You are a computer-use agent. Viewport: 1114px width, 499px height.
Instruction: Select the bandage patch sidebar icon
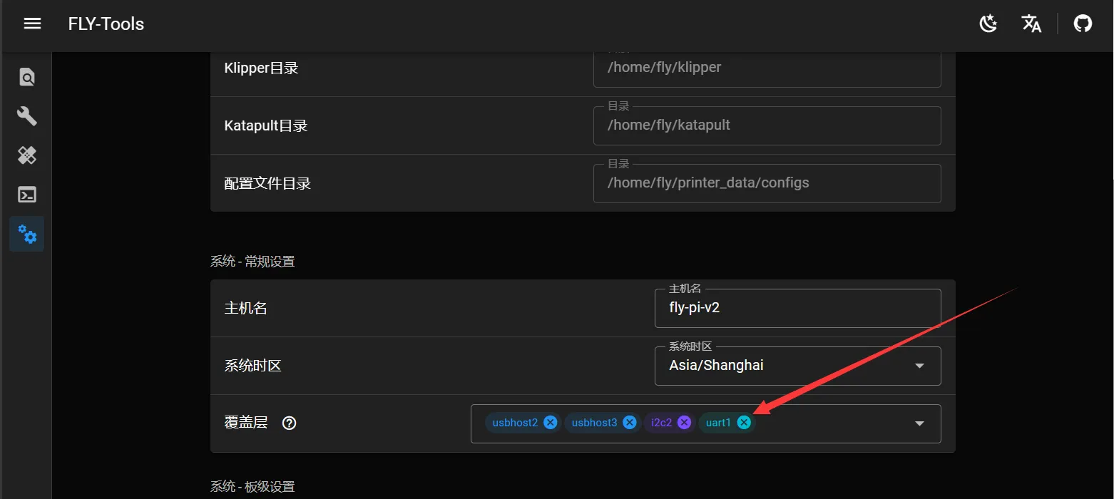(x=27, y=155)
